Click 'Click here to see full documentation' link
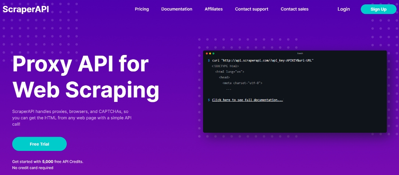This screenshot has width=399, height=175. [247, 100]
